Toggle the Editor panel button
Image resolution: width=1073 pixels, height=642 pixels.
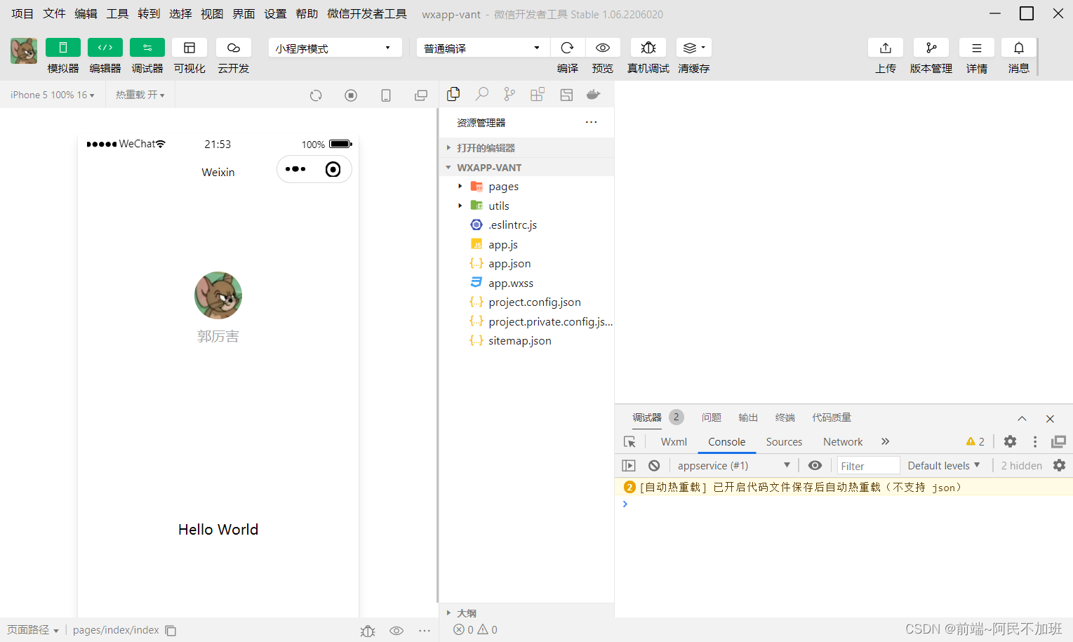[105, 48]
